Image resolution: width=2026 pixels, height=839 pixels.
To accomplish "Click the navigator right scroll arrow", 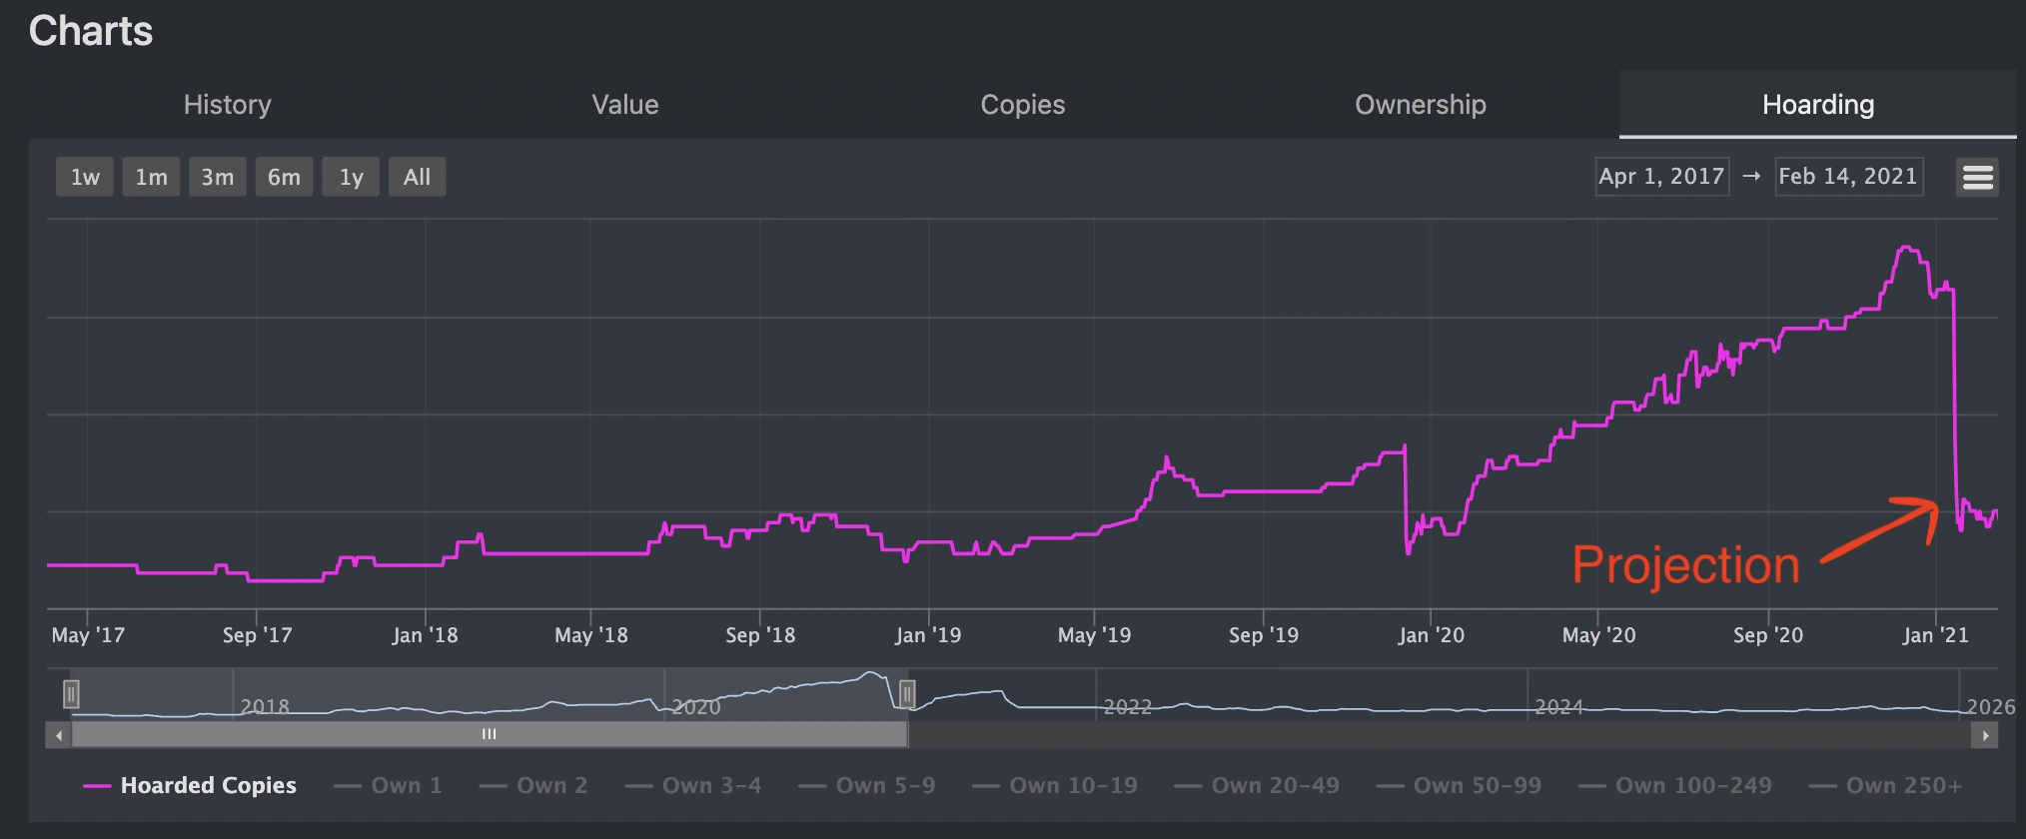I will pos(1985,735).
